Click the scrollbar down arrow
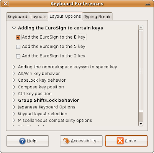Screen dimensions: 154x153 141,124
